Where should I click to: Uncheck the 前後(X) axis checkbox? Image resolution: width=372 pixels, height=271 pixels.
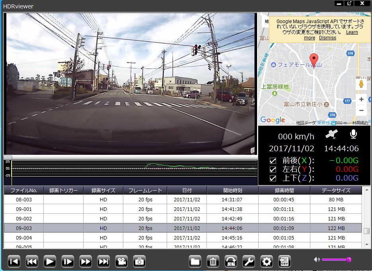273,161
